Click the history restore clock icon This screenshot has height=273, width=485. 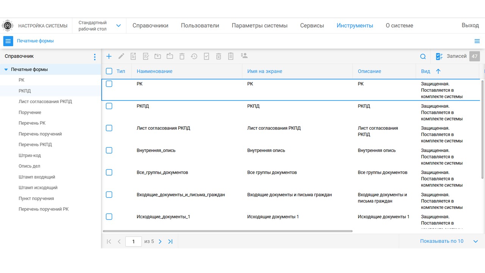click(x=194, y=56)
